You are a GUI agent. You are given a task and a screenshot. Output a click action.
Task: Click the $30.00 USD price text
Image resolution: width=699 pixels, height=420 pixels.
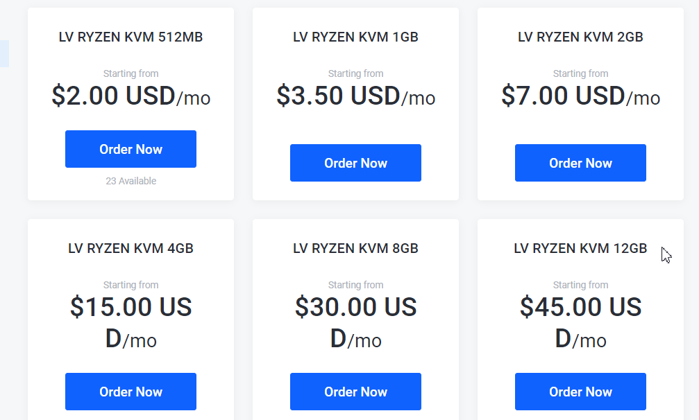coord(355,322)
